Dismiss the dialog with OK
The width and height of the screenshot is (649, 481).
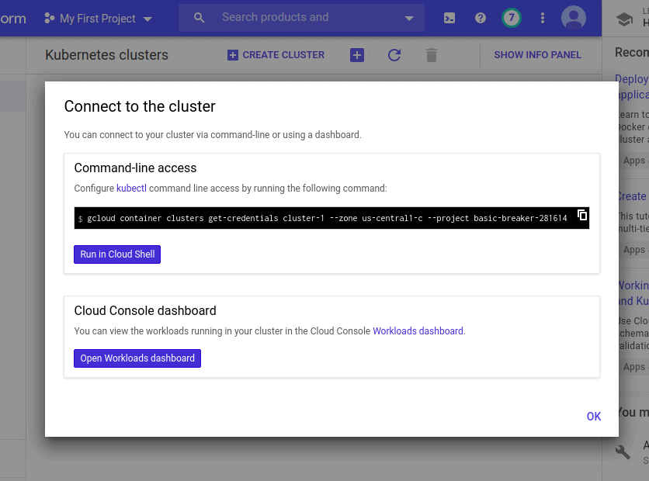(x=594, y=417)
